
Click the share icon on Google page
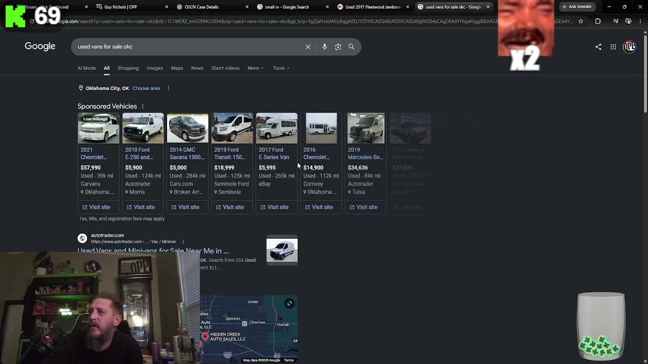click(598, 47)
